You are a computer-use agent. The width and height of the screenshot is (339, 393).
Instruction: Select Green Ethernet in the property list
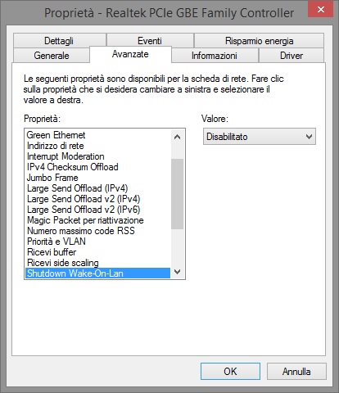pyautogui.click(x=97, y=135)
